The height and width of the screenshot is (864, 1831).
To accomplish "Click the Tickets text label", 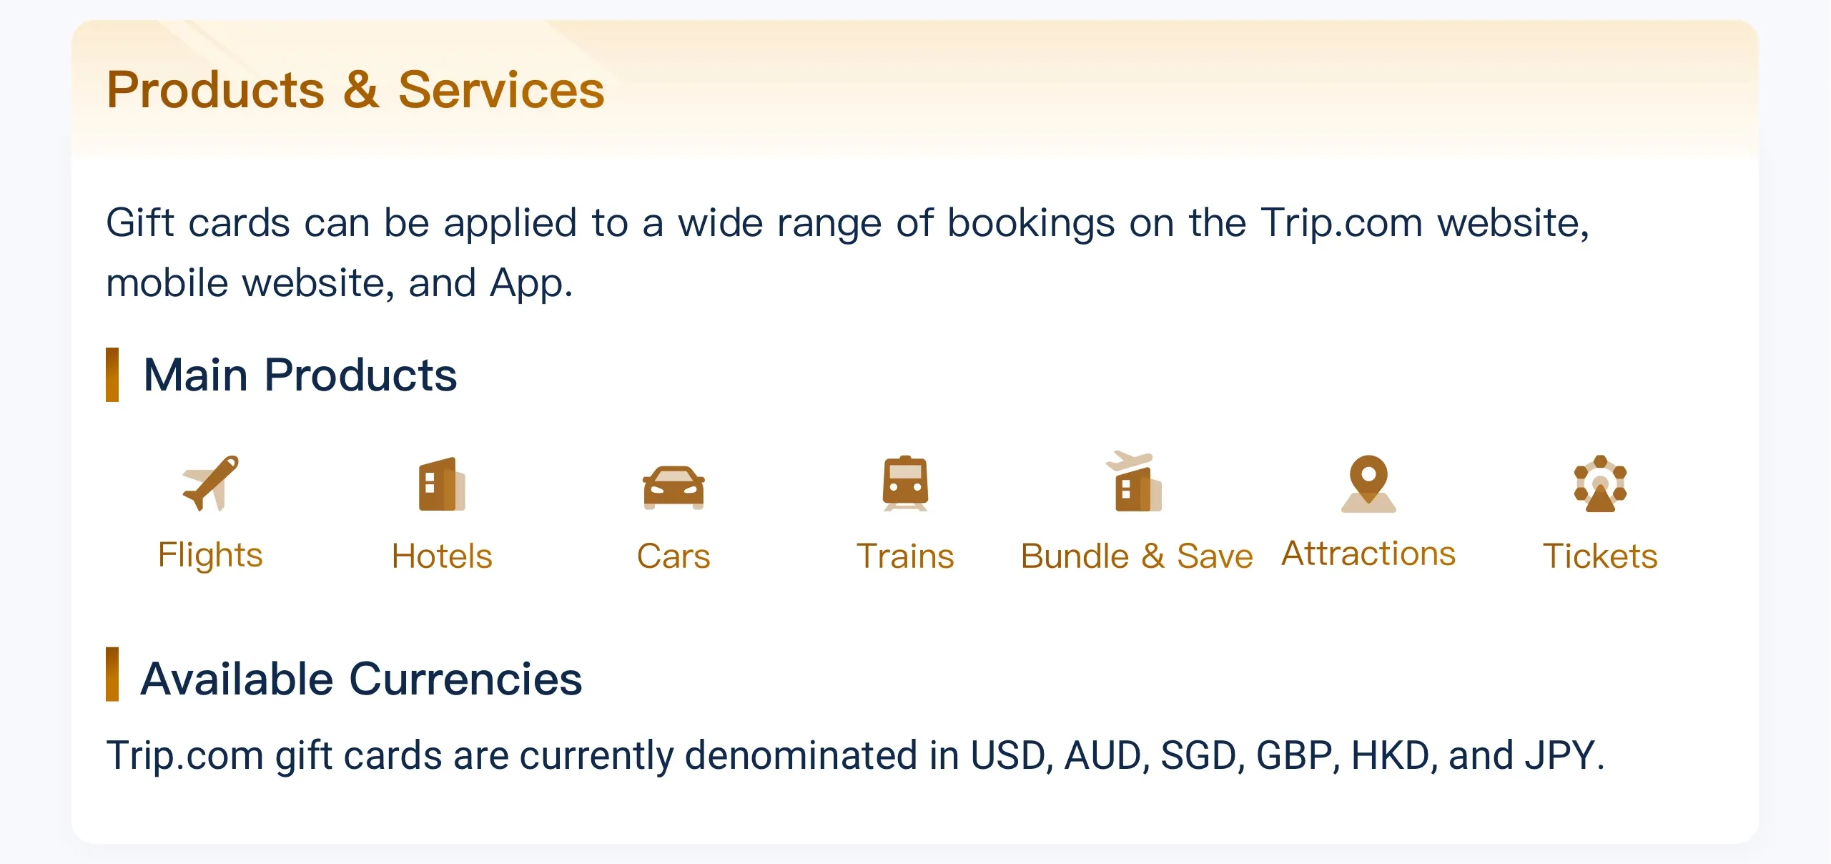I will pyautogui.click(x=1600, y=556).
